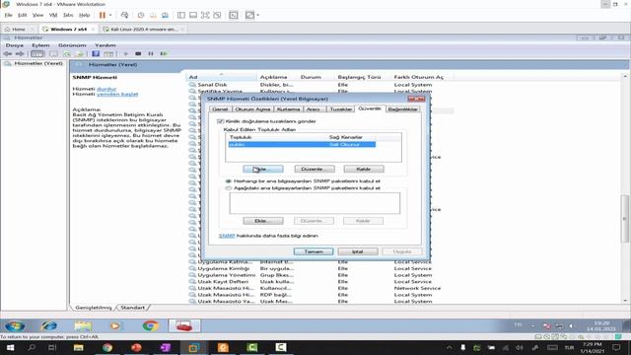Click Send Ctrl+Alt+Del icon in VMware toolbar
This screenshot has width=631, height=355.
tap(124, 15)
